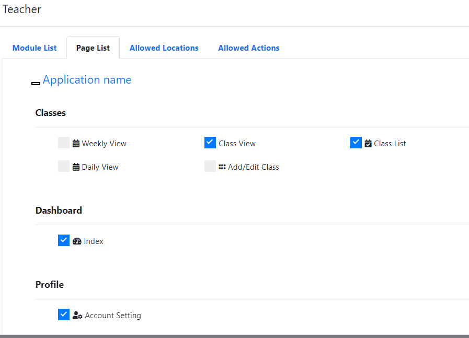
Task: Click the Add/Edit Class grid icon
Action: [x=222, y=167]
